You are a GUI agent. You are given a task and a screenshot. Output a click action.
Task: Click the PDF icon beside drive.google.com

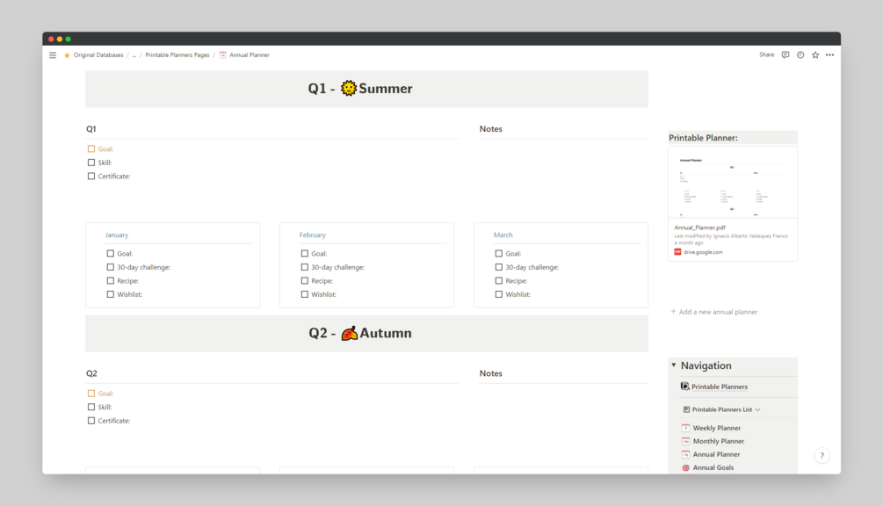[x=677, y=252]
